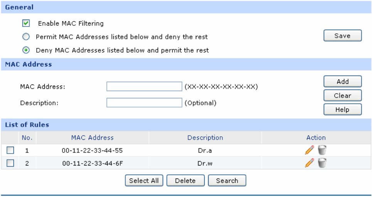Click the Select All button
Screen dimensions: 372x197
pos(144,181)
